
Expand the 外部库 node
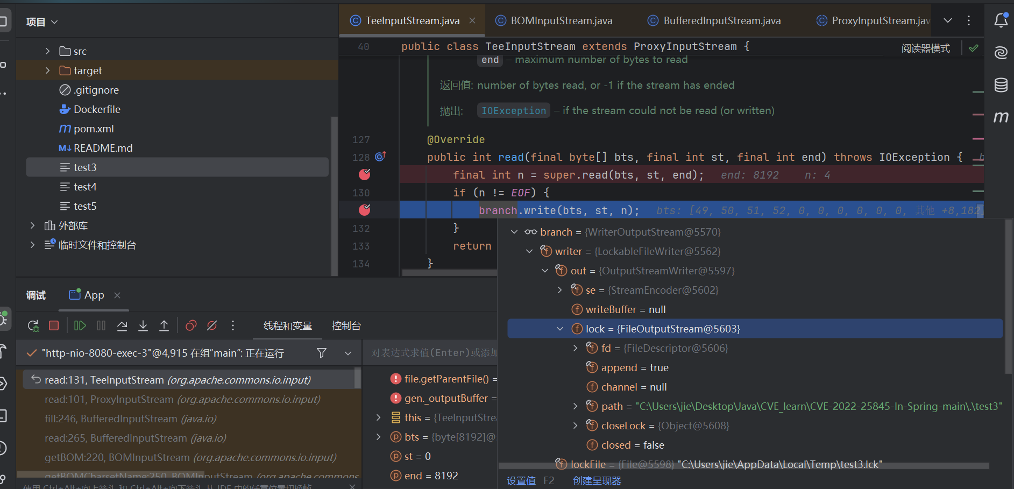pos(32,225)
